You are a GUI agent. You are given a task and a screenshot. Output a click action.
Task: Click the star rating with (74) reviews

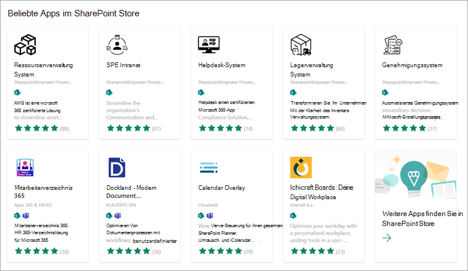[226, 128]
